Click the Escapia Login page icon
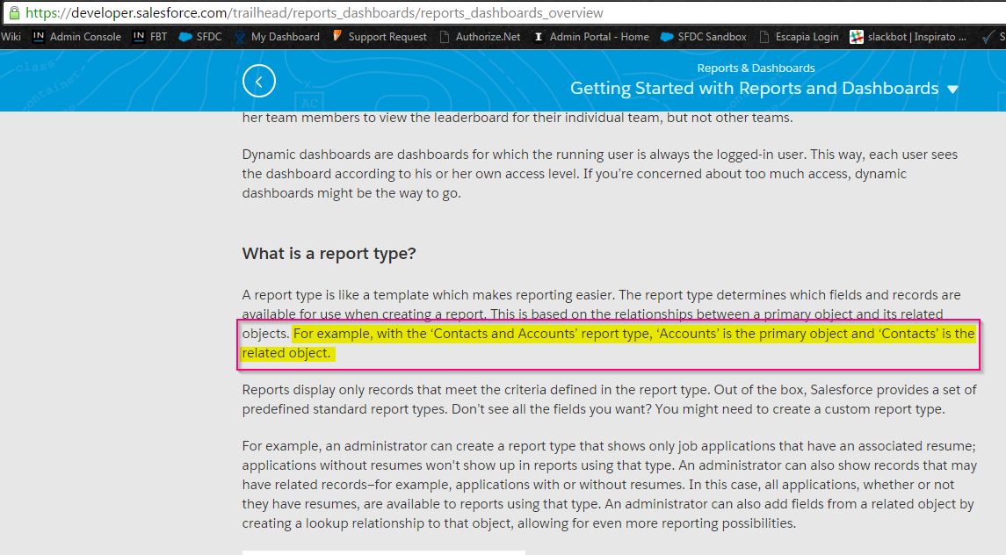1006x555 pixels. point(764,37)
